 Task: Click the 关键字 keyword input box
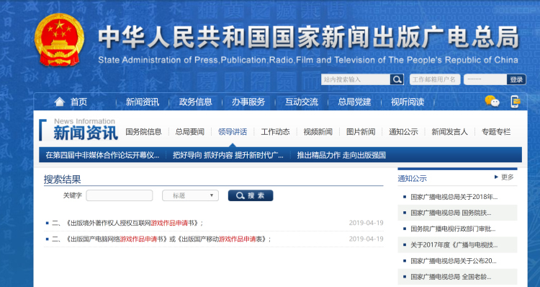coord(119,195)
